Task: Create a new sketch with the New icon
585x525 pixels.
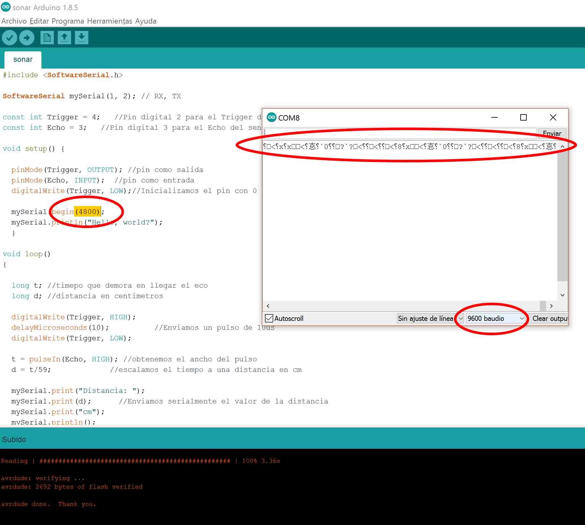Action: click(x=47, y=38)
